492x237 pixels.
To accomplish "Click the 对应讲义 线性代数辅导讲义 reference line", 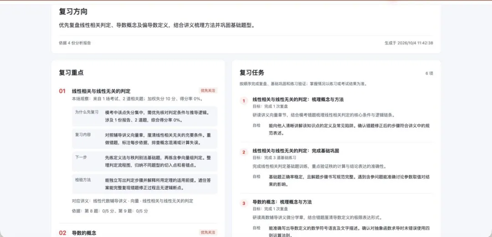I will (133, 201).
